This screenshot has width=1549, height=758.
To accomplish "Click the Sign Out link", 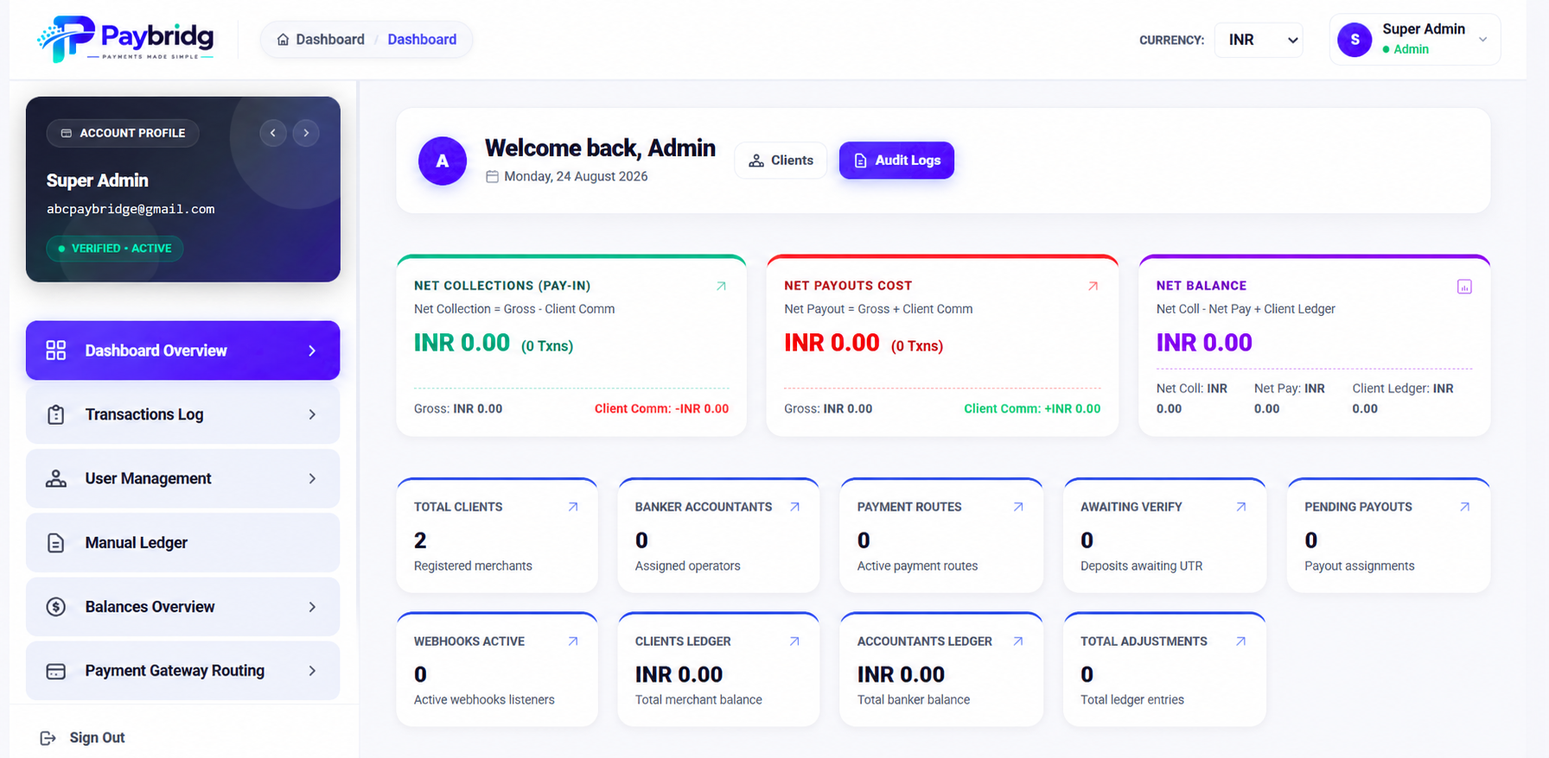I will [97, 738].
